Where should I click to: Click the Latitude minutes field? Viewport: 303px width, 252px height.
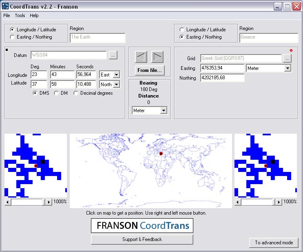62,84
